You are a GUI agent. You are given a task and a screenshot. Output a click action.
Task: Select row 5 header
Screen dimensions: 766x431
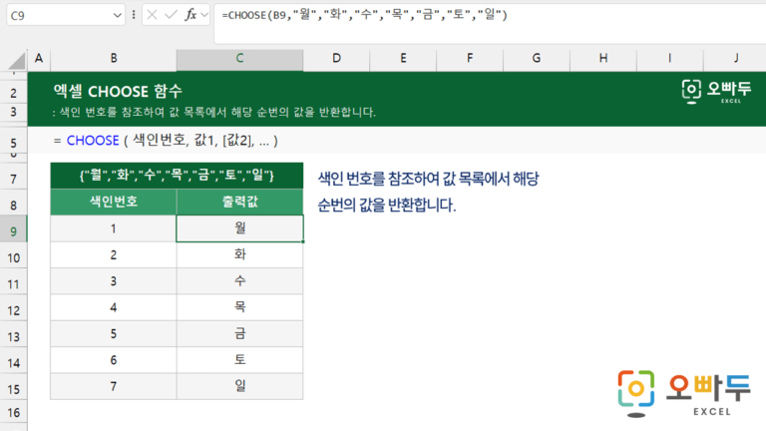pos(14,143)
